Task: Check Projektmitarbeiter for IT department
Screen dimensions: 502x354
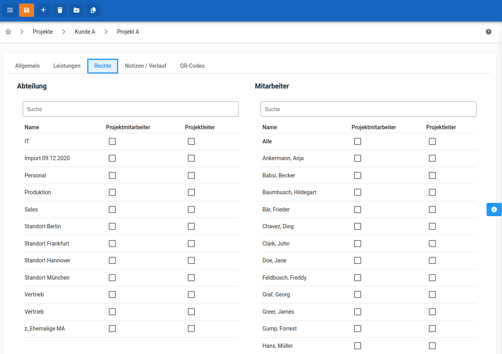Action: pyautogui.click(x=112, y=141)
